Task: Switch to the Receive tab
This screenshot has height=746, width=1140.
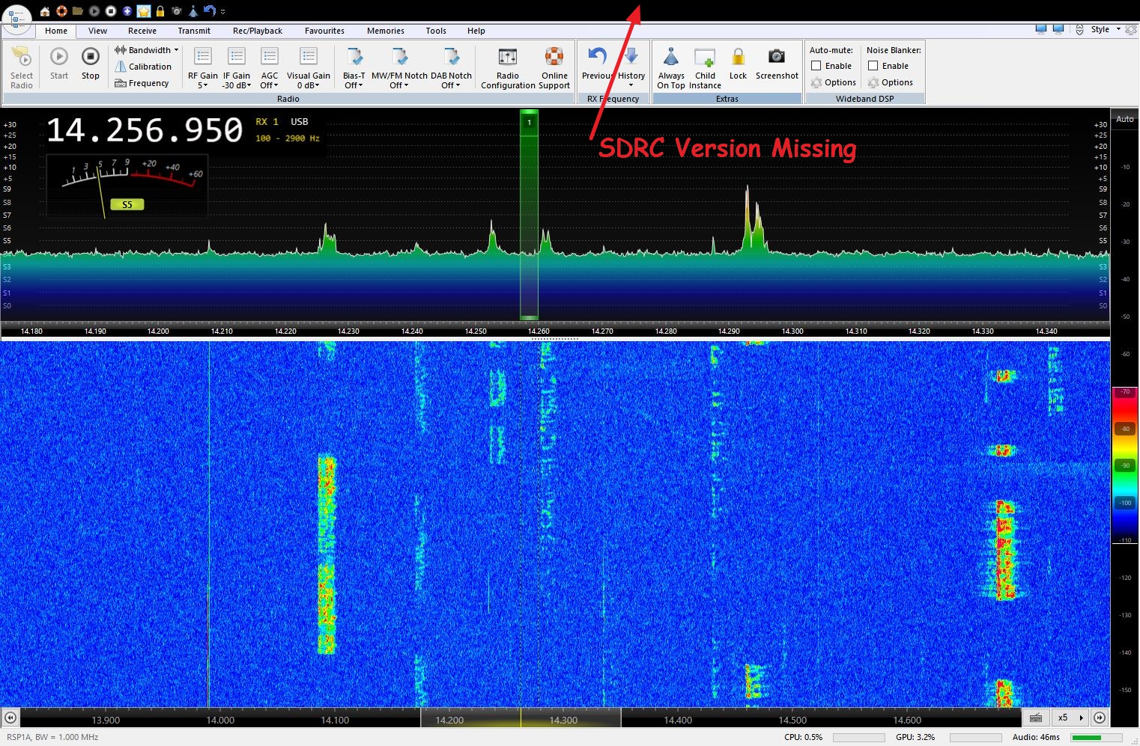Action: click(142, 31)
